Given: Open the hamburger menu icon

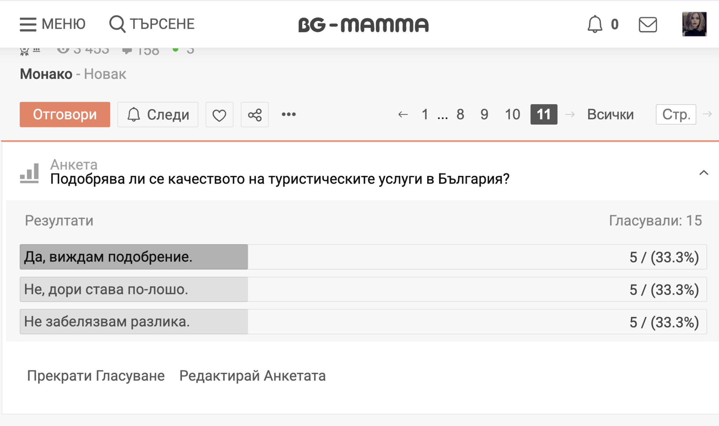Looking at the screenshot, I should pos(28,24).
